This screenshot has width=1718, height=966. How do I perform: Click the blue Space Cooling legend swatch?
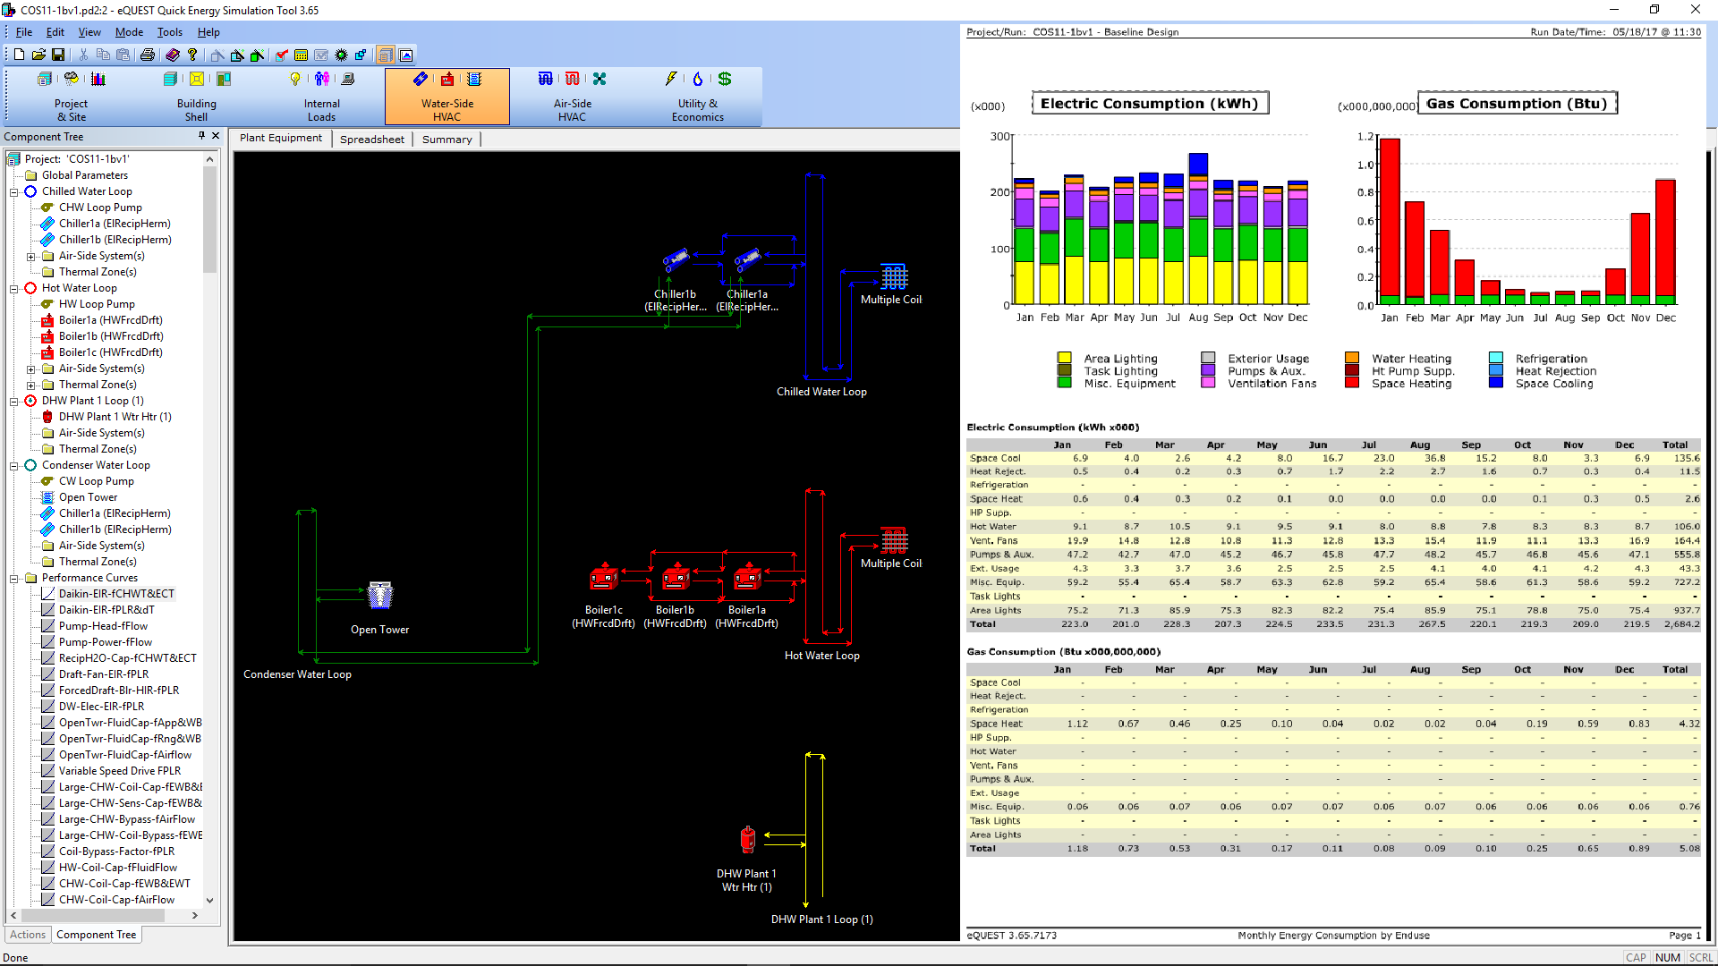[x=1495, y=383]
